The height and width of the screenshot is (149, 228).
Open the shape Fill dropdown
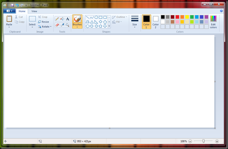pos(117,22)
